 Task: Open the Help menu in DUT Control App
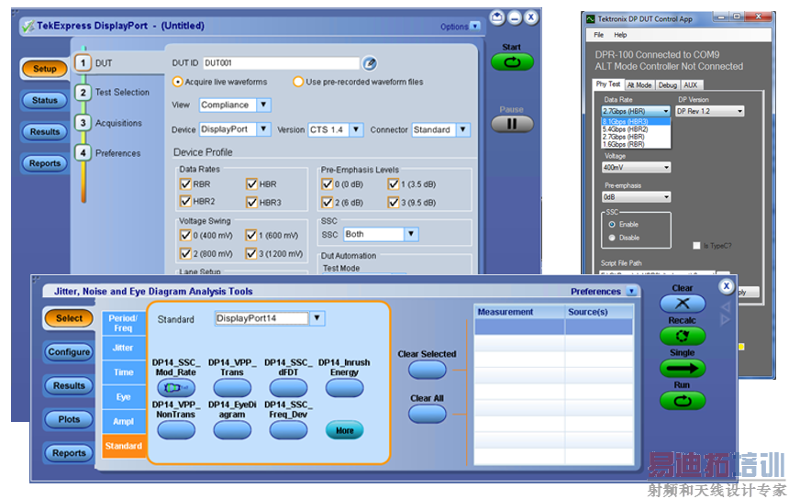pos(620,35)
